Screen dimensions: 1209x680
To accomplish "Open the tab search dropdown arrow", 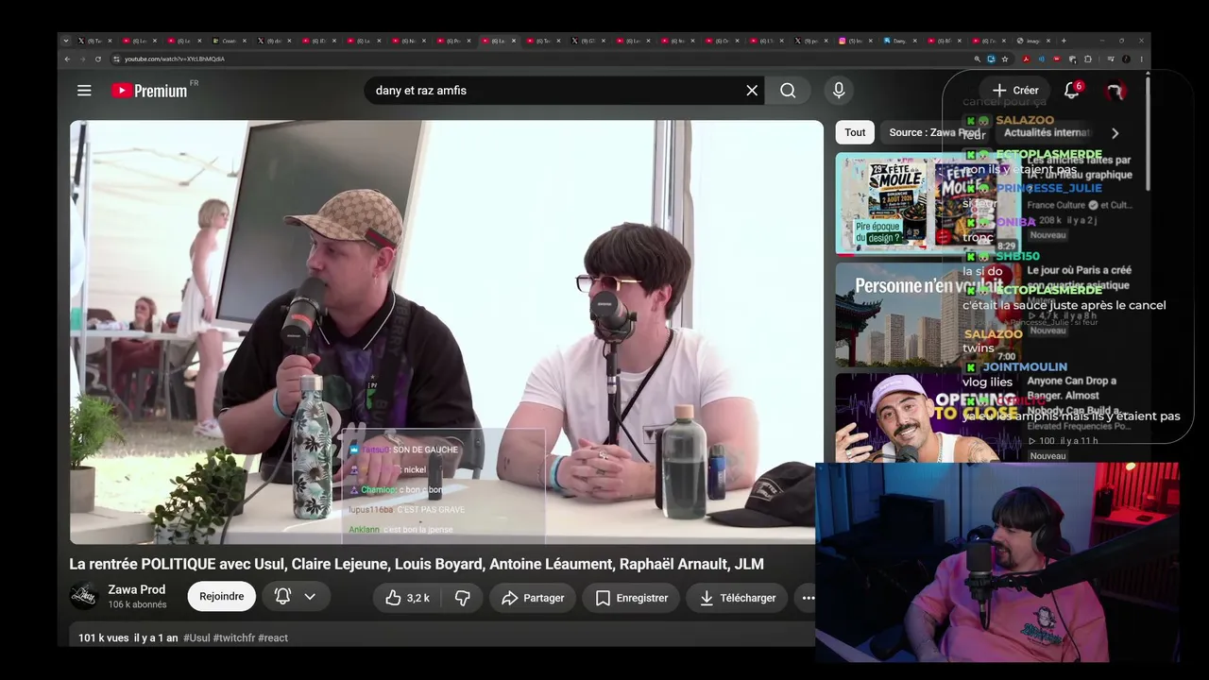I will coord(65,41).
